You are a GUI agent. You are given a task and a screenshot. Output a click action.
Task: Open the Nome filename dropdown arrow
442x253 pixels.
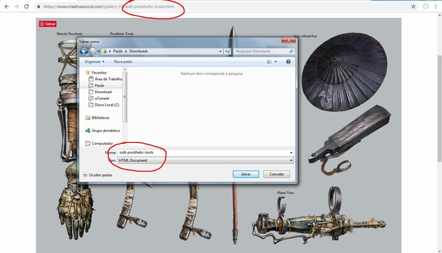pyautogui.click(x=291, y=152)
